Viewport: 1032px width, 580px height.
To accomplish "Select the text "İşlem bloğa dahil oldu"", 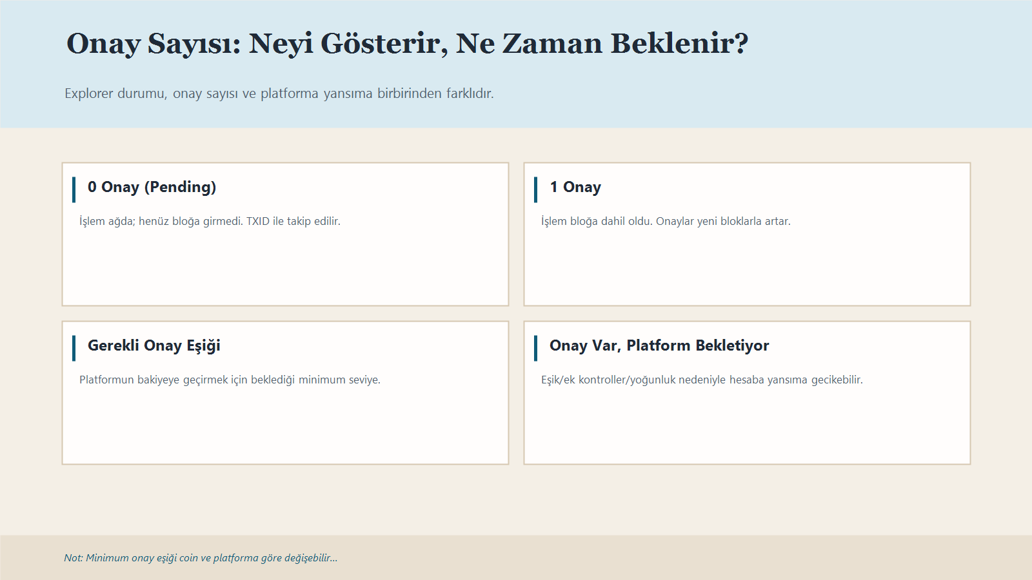I will 595,220.
